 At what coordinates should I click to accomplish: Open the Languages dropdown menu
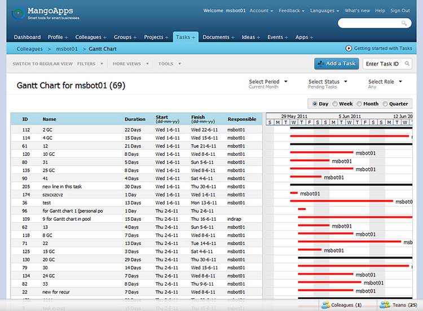324,11
